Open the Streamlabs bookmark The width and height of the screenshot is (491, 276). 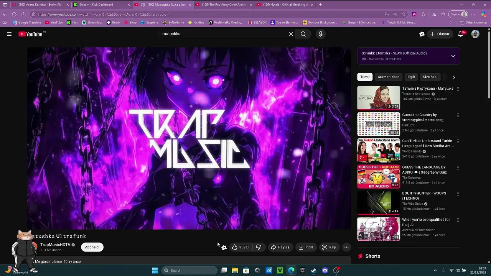pyautogui.click(x=92, y=23)
